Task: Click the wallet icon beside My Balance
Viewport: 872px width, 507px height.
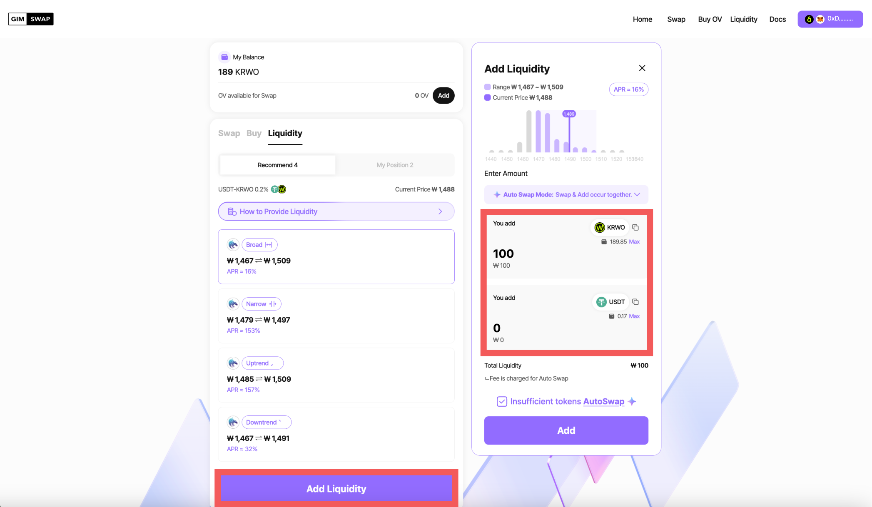Action: pos(224,57)
